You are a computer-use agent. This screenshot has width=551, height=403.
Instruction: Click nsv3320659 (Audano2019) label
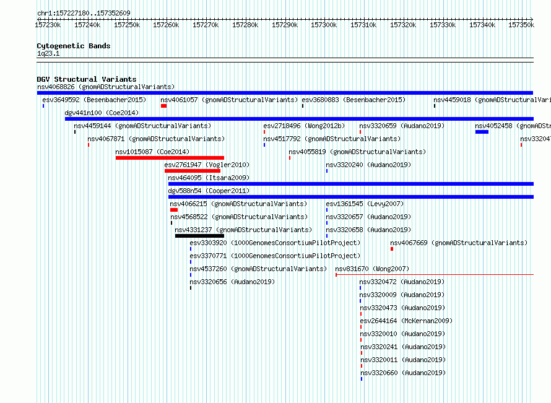(402, 126)
